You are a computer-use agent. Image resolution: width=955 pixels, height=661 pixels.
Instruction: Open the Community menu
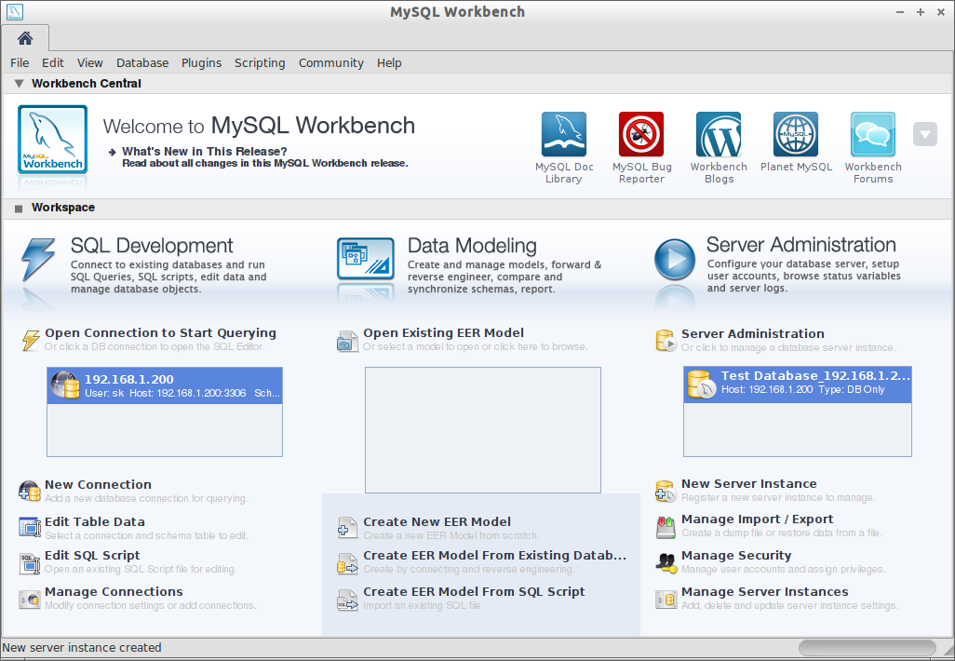pyautogui.click(x=330, y=62)
